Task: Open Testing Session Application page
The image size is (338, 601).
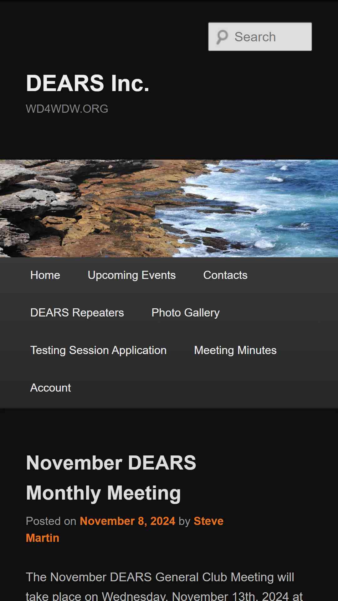Action: click(98, 351)
